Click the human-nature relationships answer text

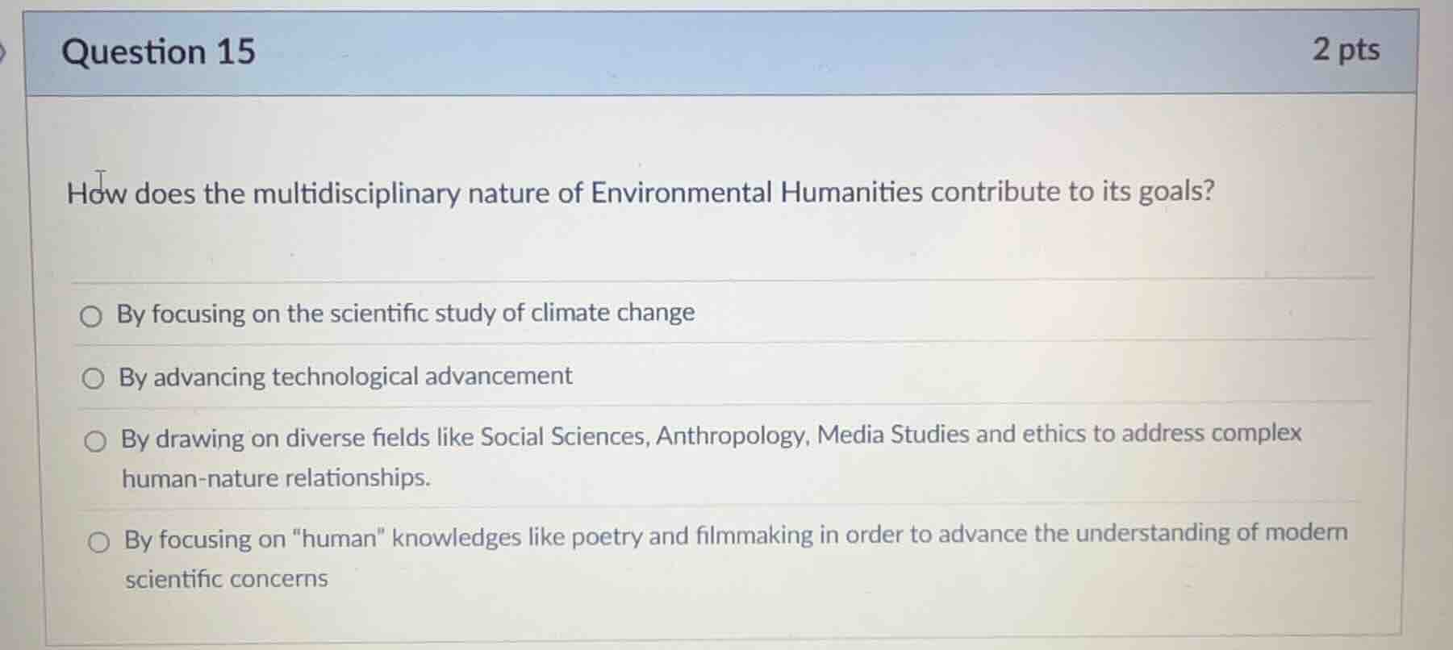[277, 477]
